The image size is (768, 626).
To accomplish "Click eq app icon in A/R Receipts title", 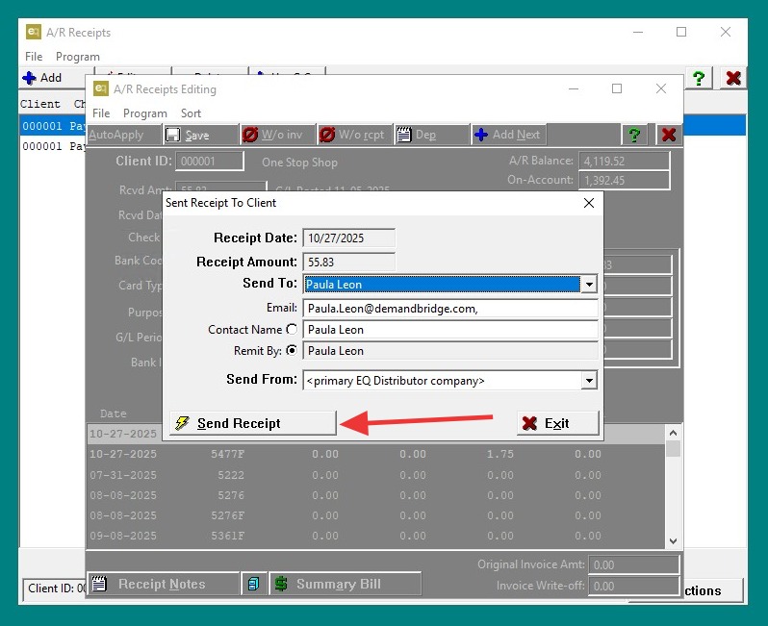I will point(34,33).
